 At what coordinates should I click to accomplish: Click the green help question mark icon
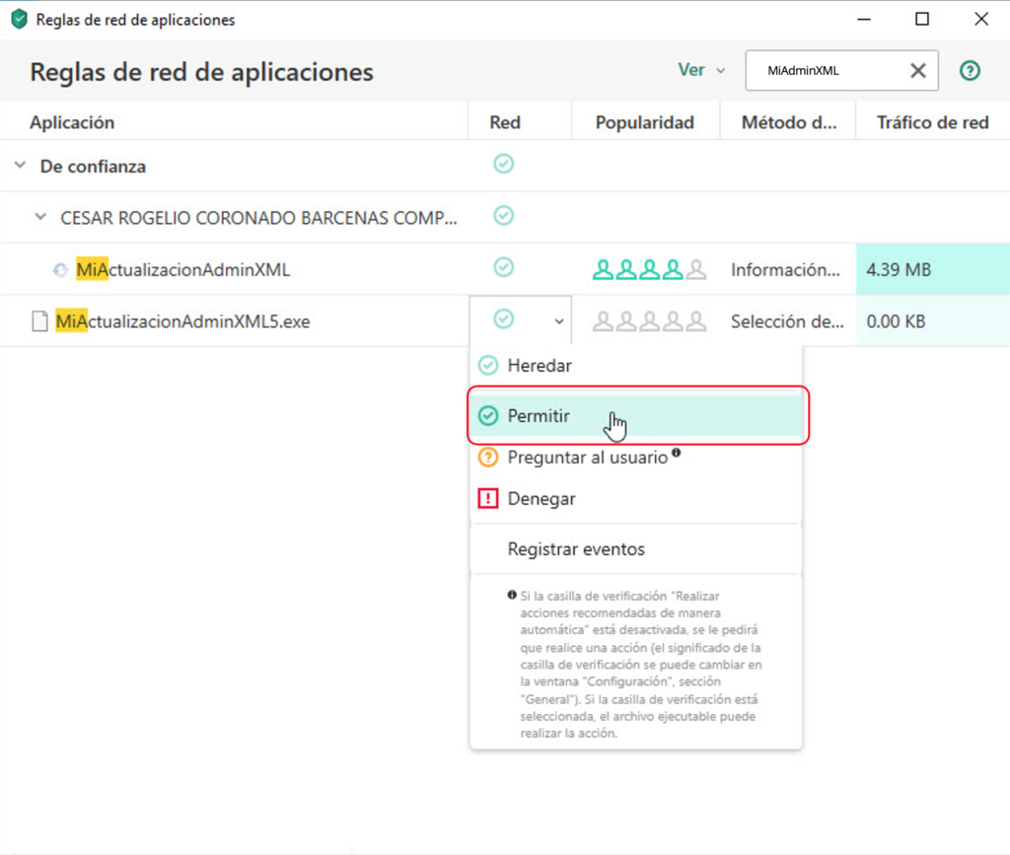click(970, 71)
